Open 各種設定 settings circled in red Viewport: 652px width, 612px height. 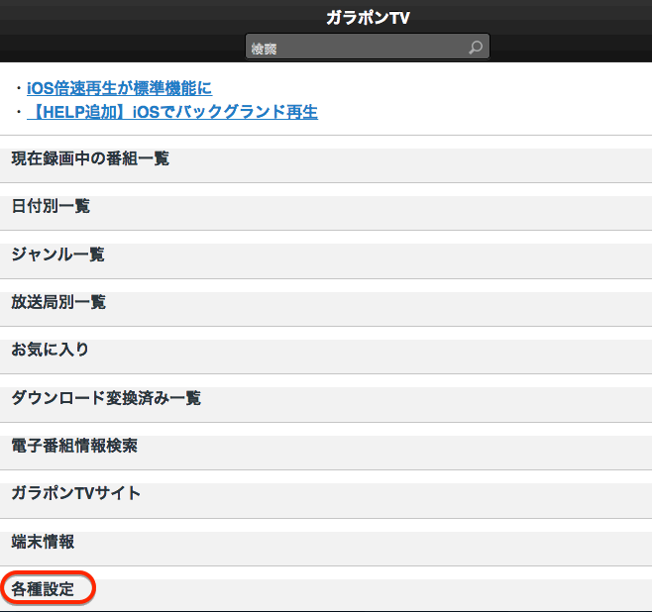43,589
